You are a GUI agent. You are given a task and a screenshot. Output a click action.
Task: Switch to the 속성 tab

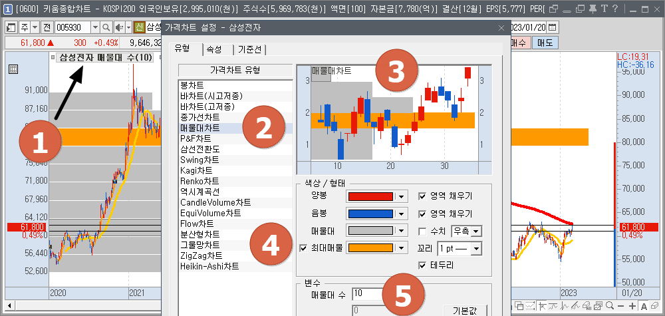click(x=214, y=50)
